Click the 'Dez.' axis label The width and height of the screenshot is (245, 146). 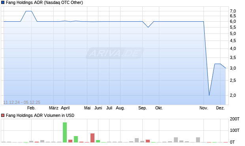tap(220, 108)
